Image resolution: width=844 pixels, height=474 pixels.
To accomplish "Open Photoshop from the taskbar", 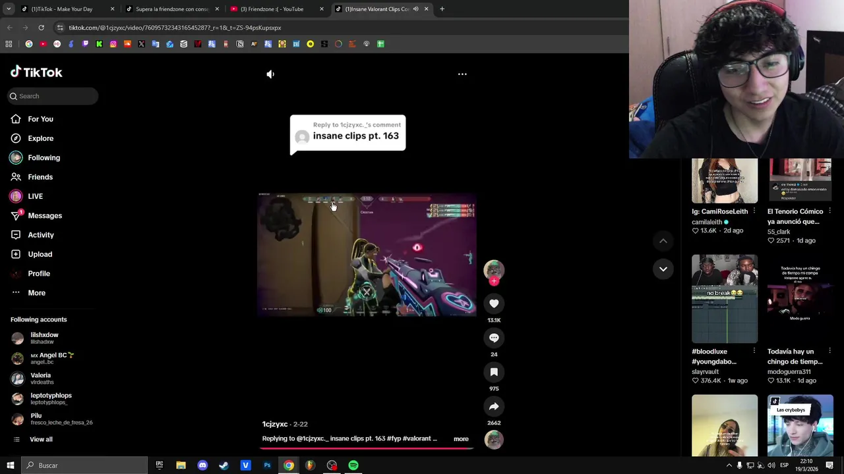I will coord(267,465).
